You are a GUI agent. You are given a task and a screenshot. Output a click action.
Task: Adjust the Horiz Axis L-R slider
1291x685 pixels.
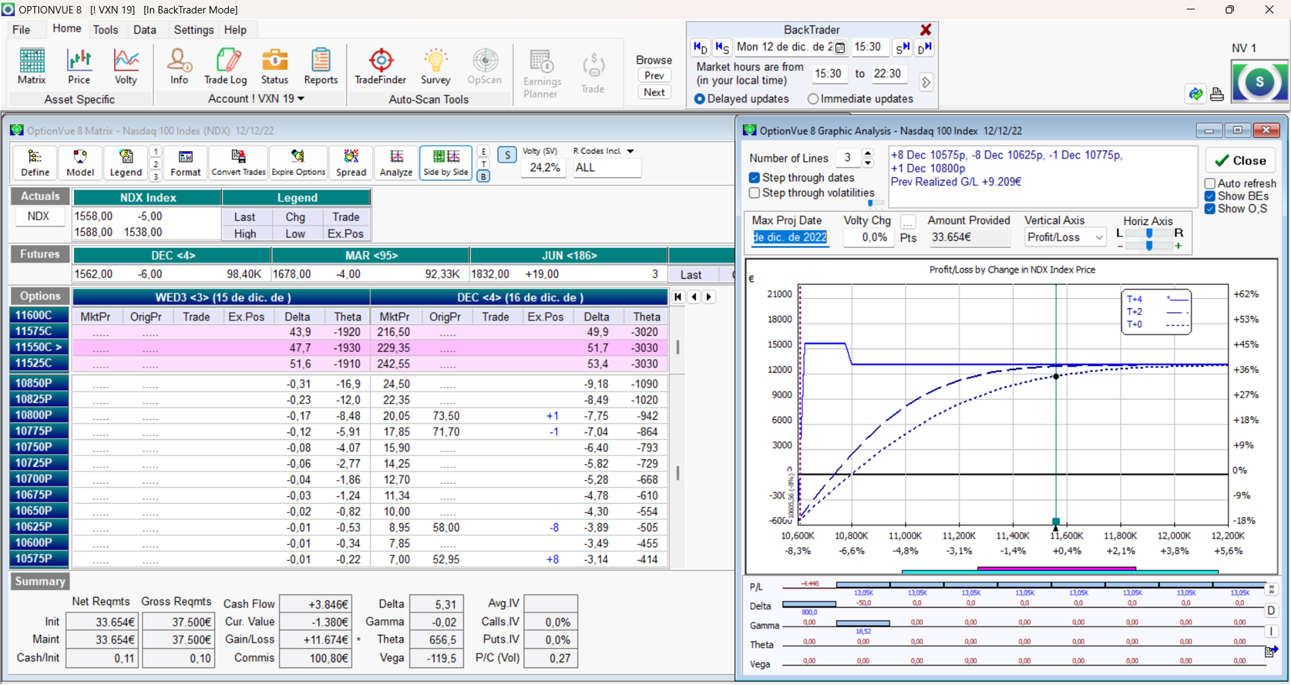click(1149, 233)
